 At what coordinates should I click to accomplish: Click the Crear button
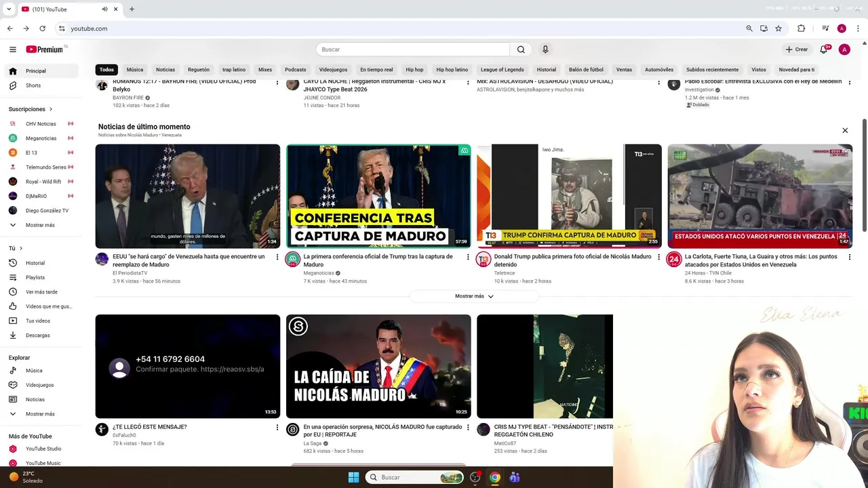click(797, 49)
